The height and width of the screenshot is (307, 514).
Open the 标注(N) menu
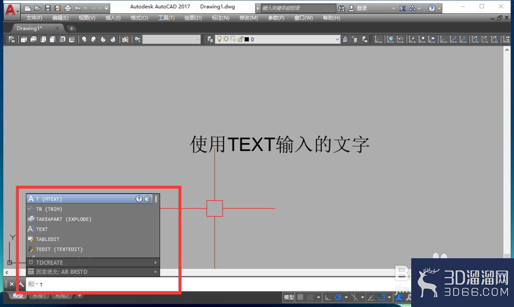pyautogui.click(x=221, y=18)
